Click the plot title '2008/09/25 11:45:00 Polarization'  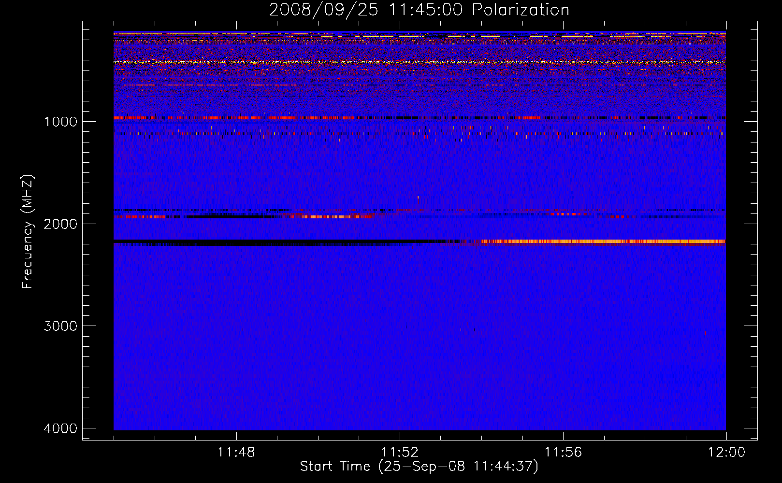419,10
